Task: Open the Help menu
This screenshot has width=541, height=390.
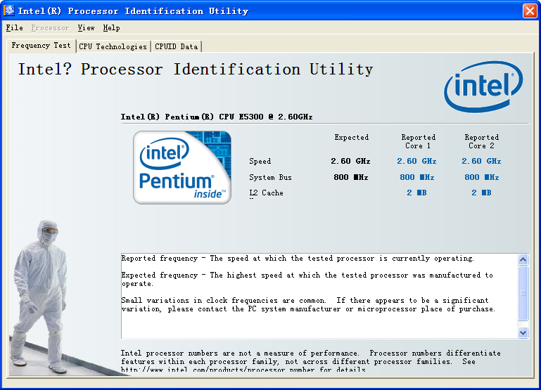Action: (x=111, y=28)
